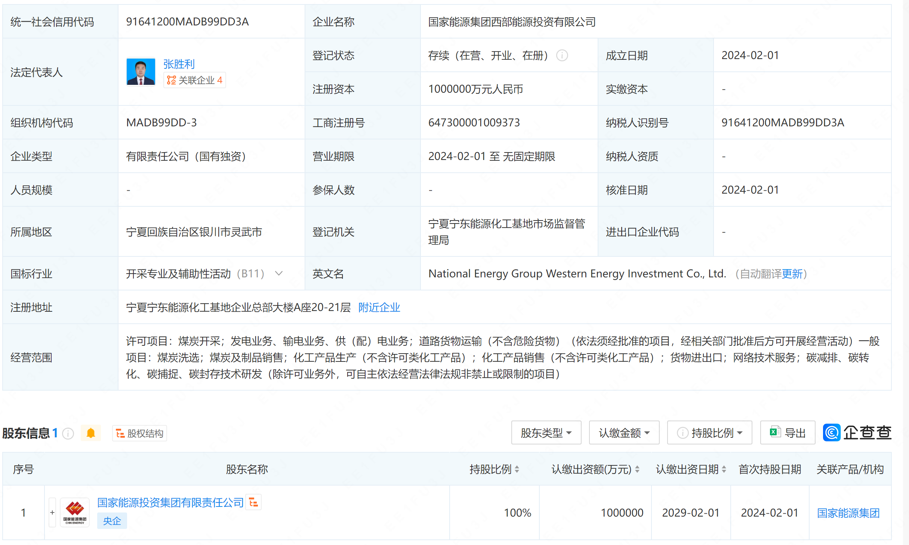Select registered address text 宁夏宁东能源化工基地企业总部大楼
Viewport: 909px width, 545px height.
click(238, 307)
